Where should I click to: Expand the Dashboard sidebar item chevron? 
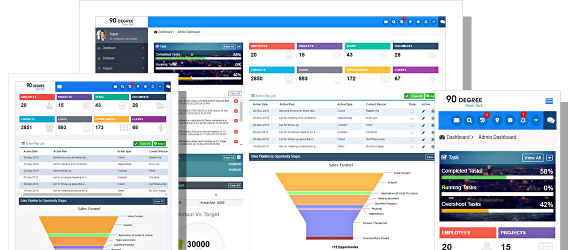143,48
